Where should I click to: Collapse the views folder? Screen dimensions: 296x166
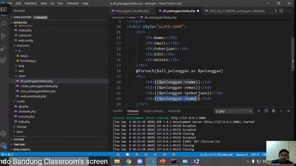click(x=22, y=76)
